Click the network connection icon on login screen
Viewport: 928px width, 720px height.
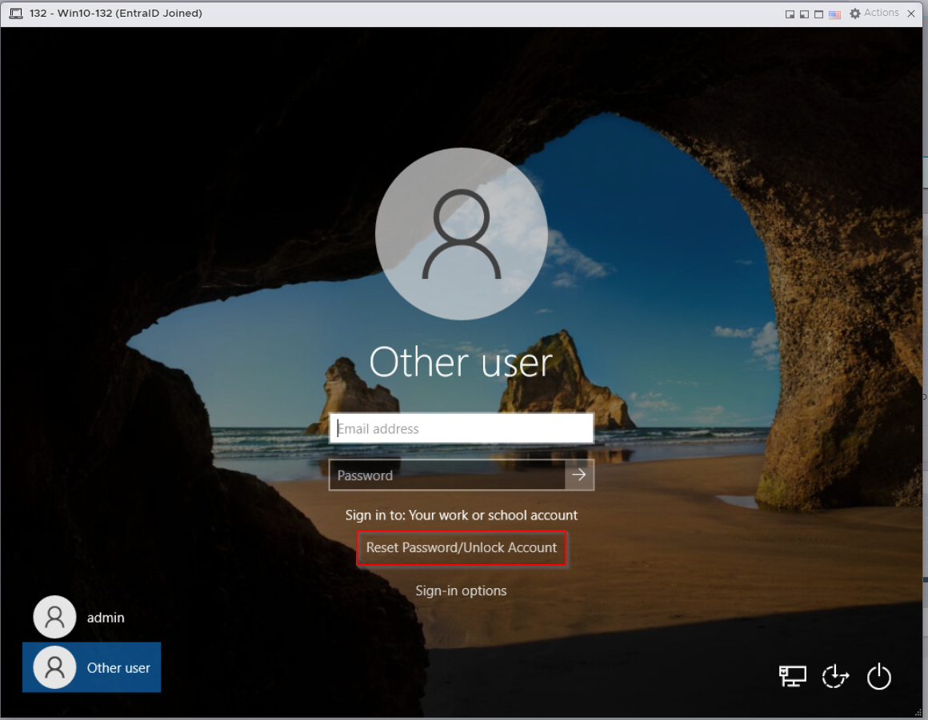[792, 676]
